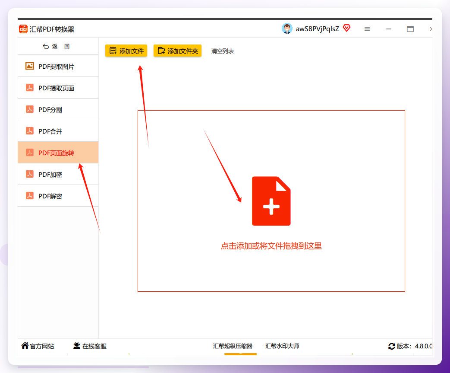Click the icon beside PDF解密
The image size is (450, 373).
point(30,195)
